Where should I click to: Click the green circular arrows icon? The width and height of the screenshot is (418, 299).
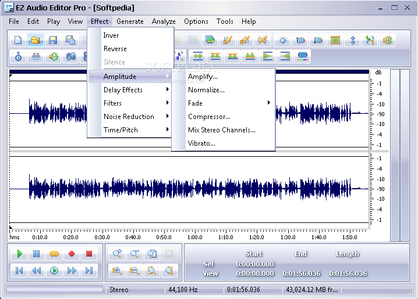pyautogui.click(x=54, y=56)
